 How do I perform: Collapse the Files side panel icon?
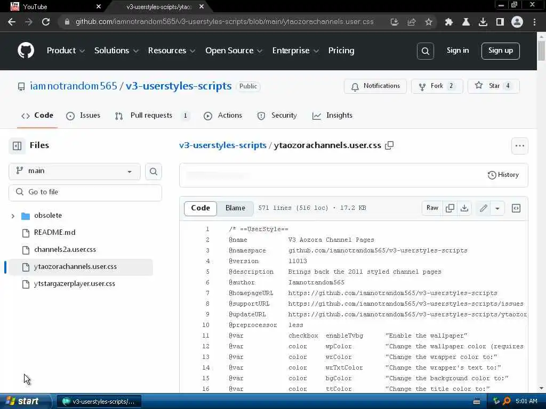(17, 146)
